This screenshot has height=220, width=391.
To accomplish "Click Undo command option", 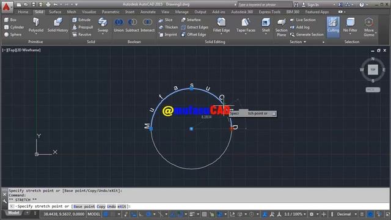I will tap(111, 207).
